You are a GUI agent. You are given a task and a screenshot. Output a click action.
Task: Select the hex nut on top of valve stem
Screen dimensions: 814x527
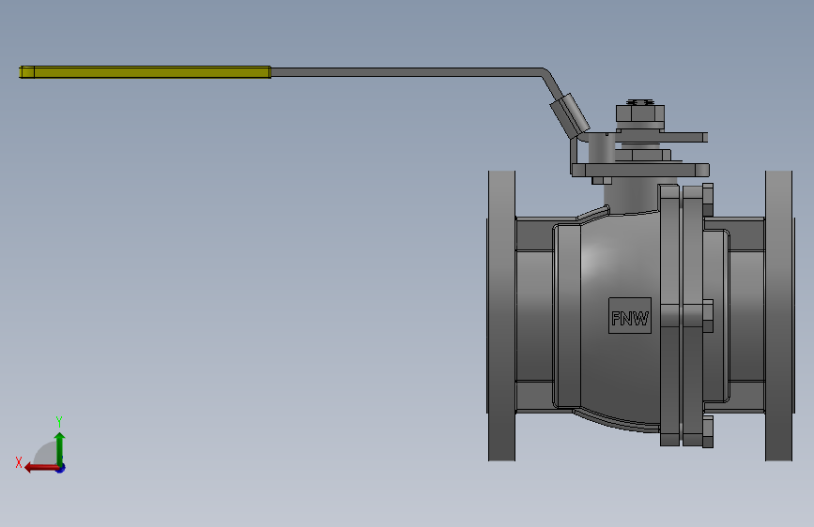click(x=640, y=113)
